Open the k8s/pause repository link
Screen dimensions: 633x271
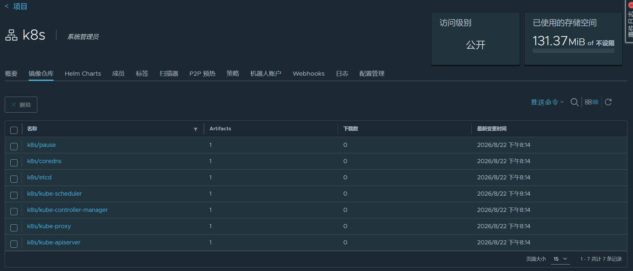(41, 145)
